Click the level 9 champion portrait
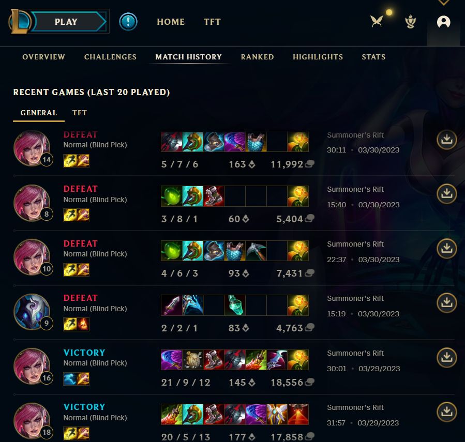Image resolution: width=465 pixels, height=442 pixels. tap(32, 312)
